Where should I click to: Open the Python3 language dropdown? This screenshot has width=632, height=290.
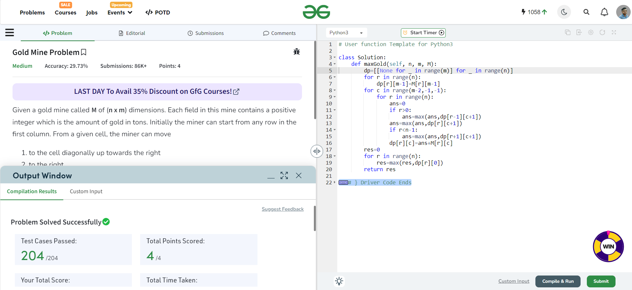346,33
